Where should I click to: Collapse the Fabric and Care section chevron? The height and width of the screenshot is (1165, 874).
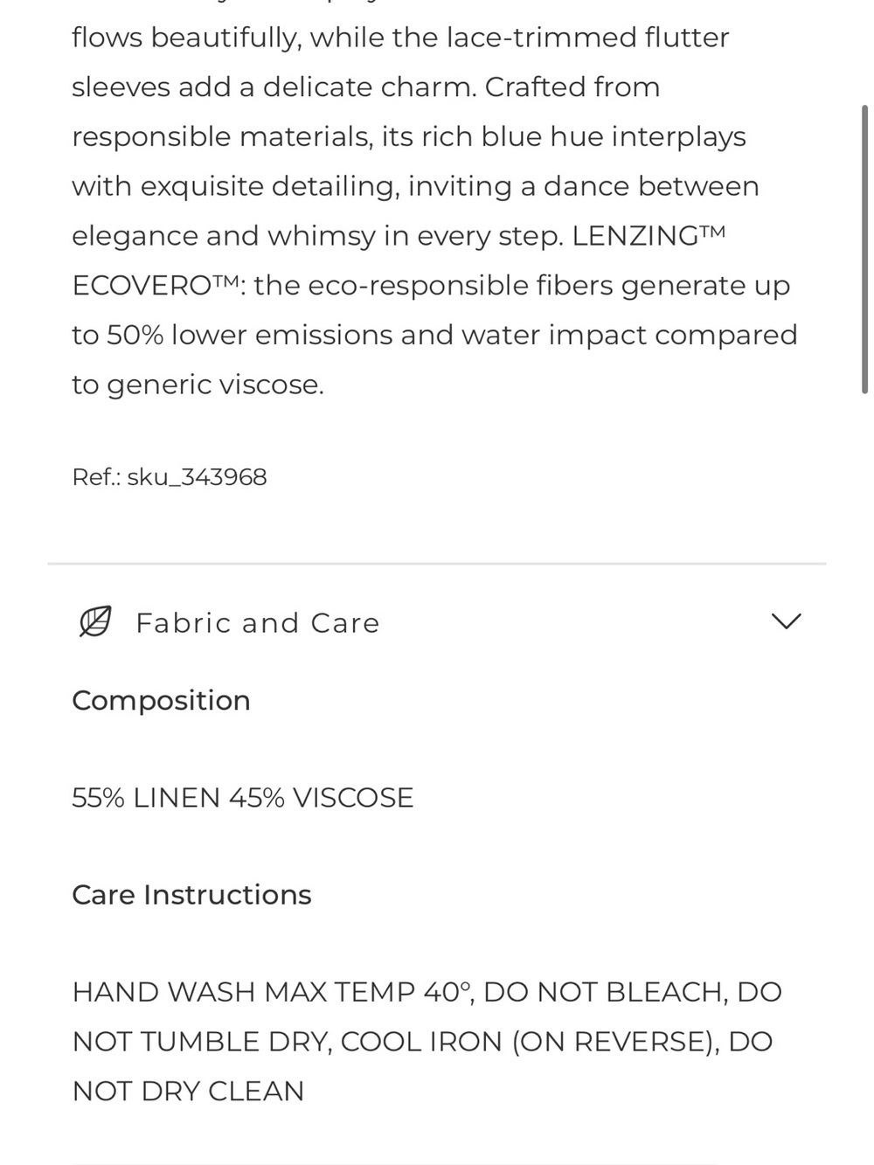[787, 621]
